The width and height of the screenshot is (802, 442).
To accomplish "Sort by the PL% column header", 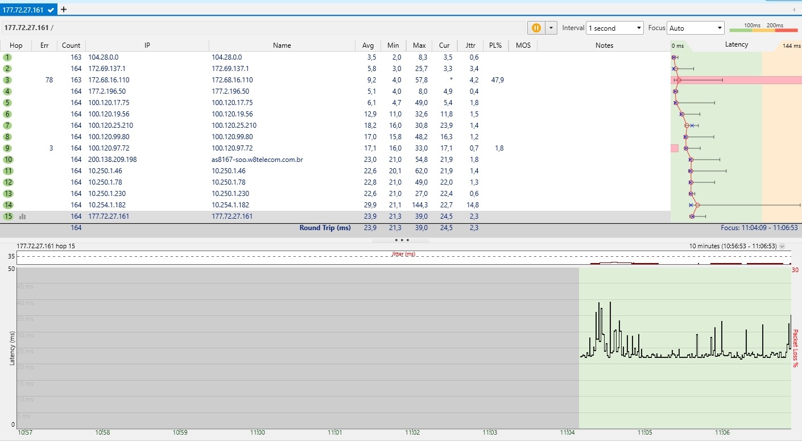I will pyautogui.click(x=494, y=45).
